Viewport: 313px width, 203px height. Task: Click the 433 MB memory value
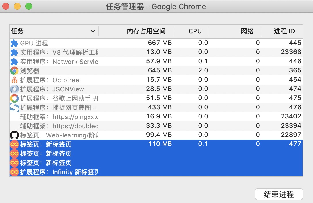(160, 107)
